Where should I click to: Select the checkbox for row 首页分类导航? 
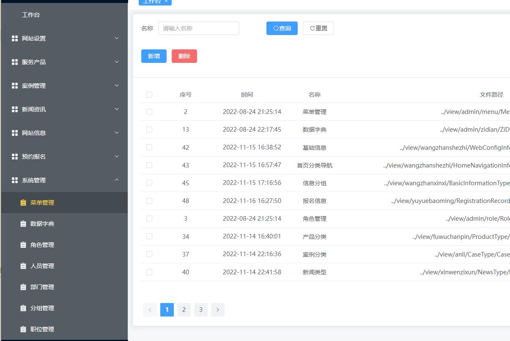point(149,165)
